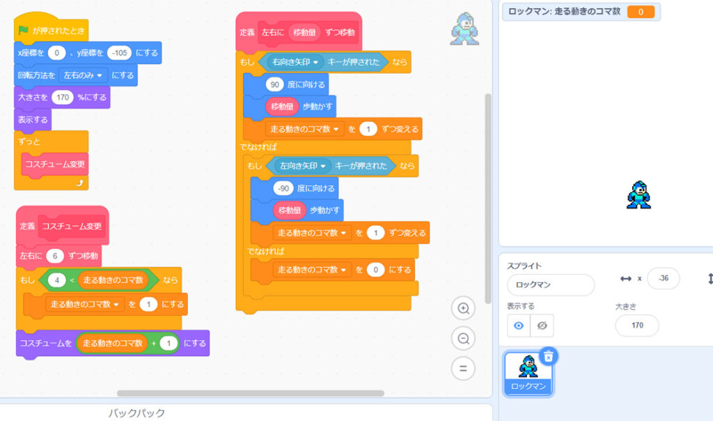The width and height of the screenshot is (713, 421).
Task: Open variable dropdown in 1 にする block
Action: click(84, 304)
